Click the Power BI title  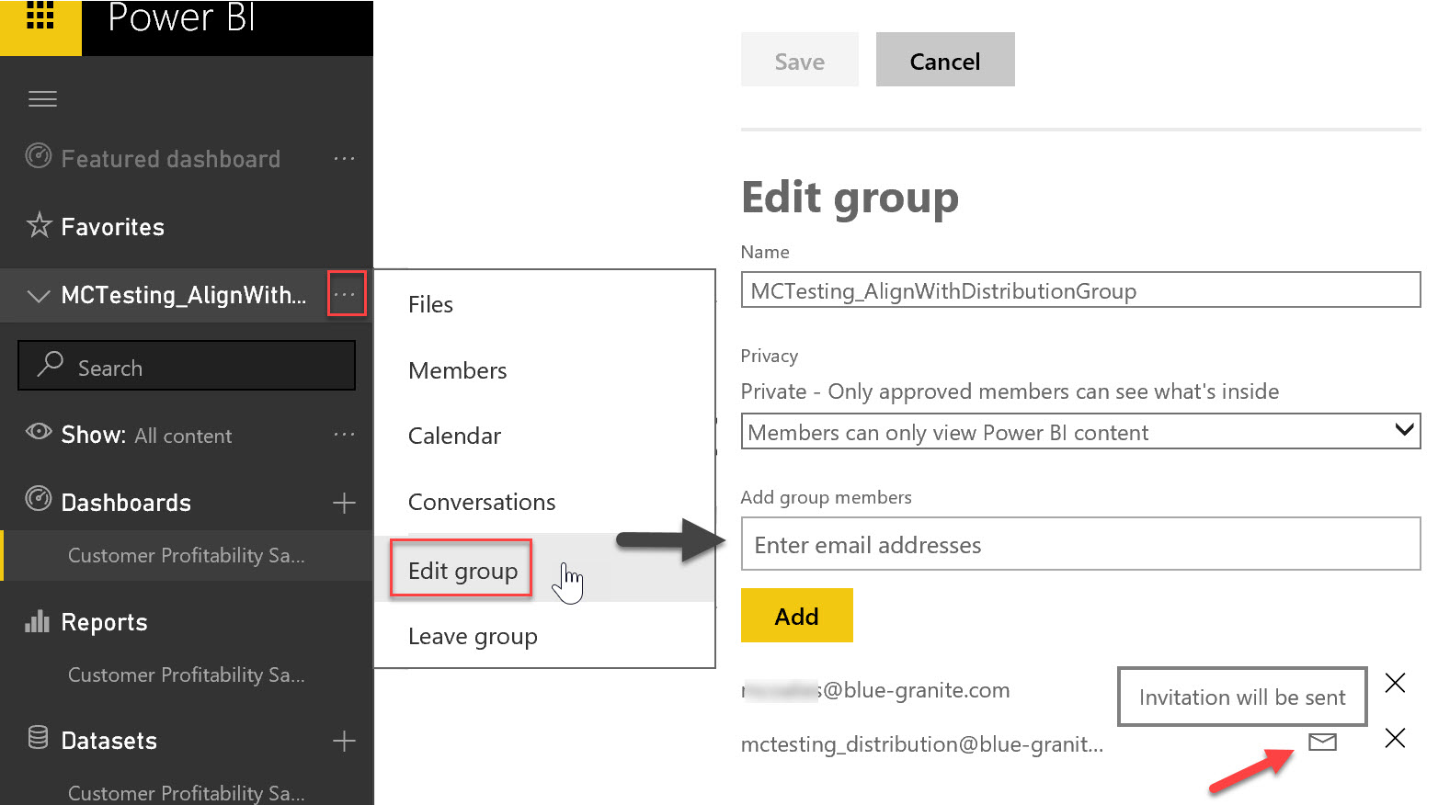click(181, 17)
